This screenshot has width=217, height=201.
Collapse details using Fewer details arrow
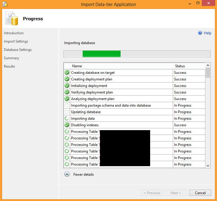tap(67, 174)
